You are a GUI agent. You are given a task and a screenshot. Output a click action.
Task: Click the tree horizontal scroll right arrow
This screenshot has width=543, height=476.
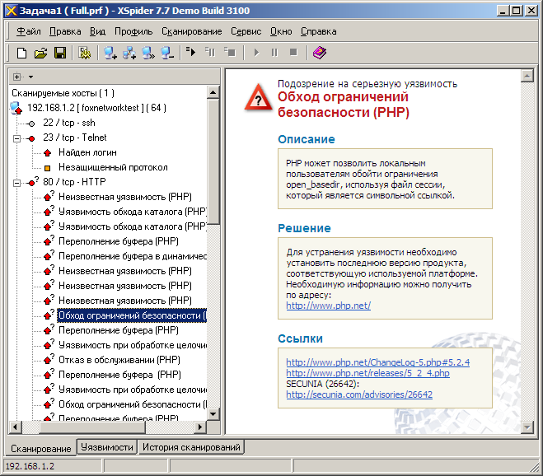[199, 427]
